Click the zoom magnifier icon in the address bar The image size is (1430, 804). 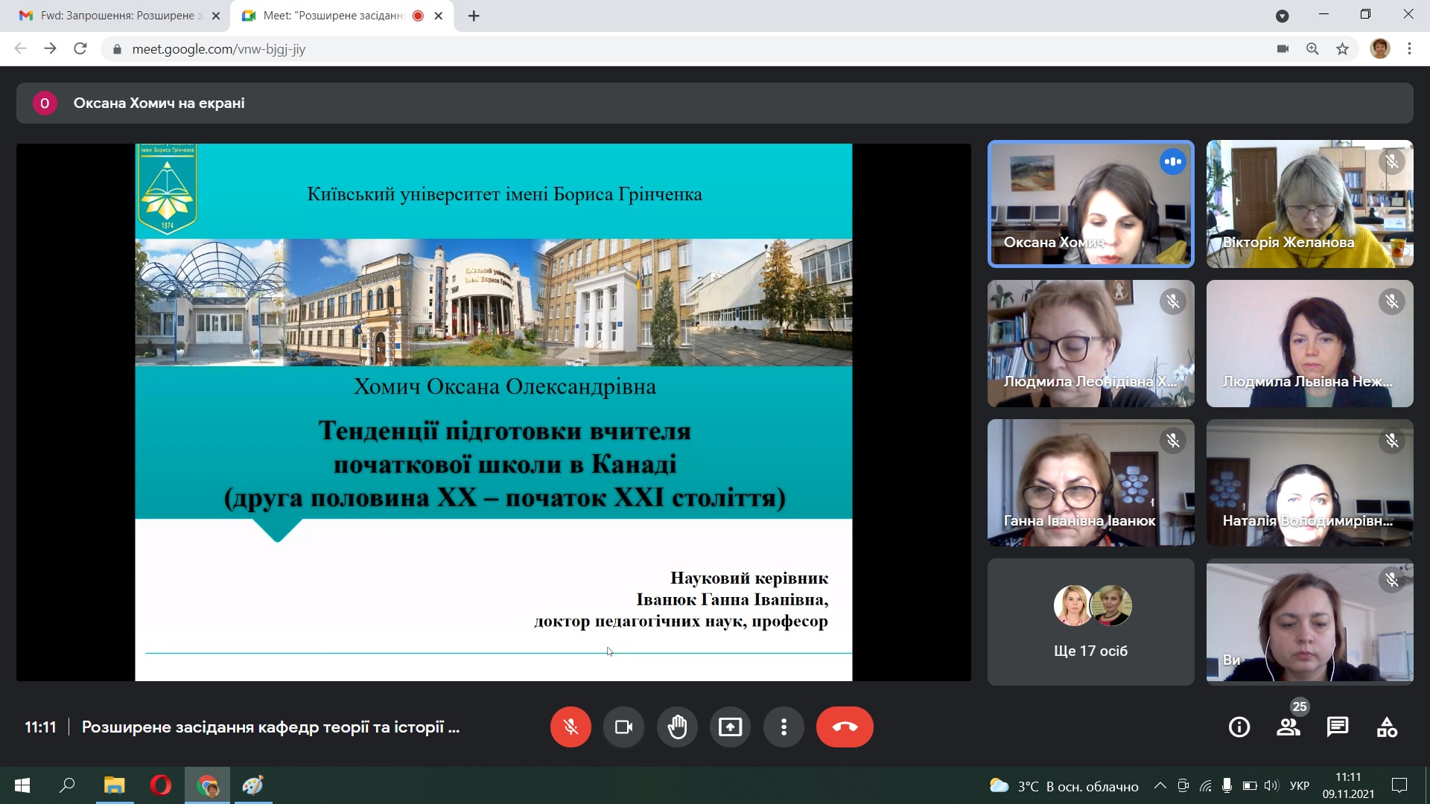1312,49
